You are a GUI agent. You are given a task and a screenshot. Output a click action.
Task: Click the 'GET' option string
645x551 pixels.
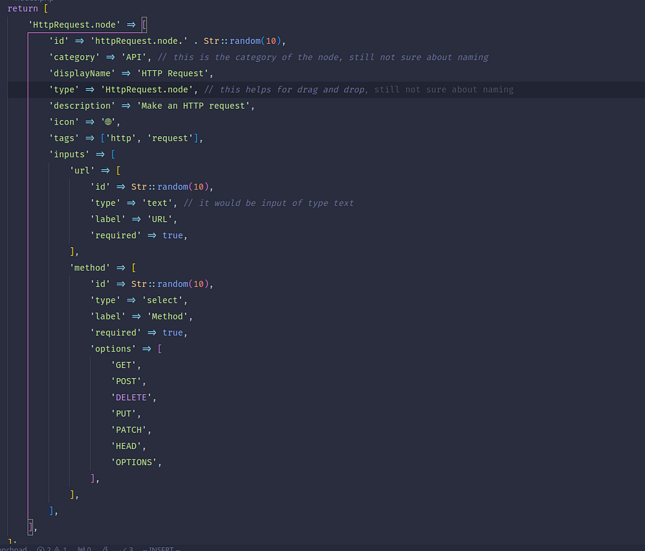(123, 365)
